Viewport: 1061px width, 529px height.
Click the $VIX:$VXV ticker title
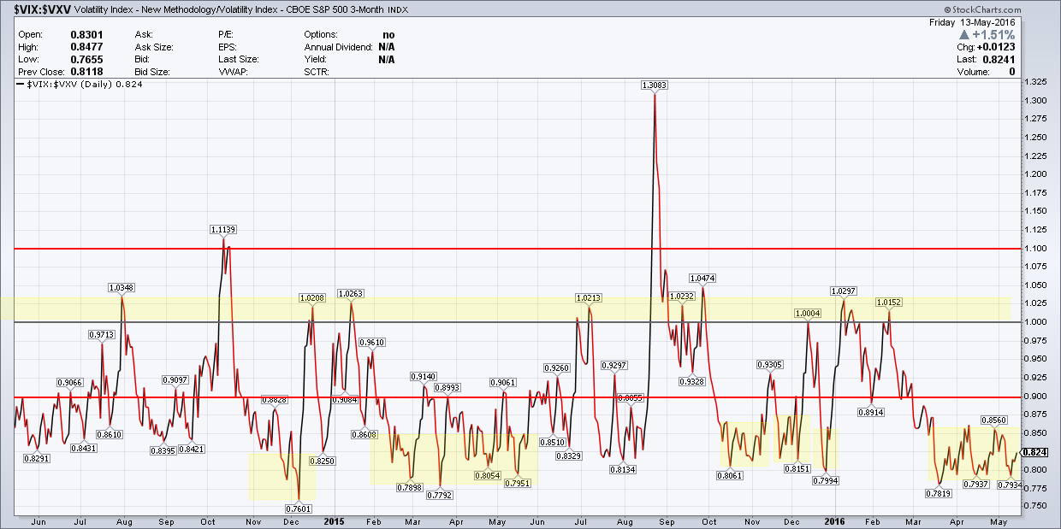(41, 9)
